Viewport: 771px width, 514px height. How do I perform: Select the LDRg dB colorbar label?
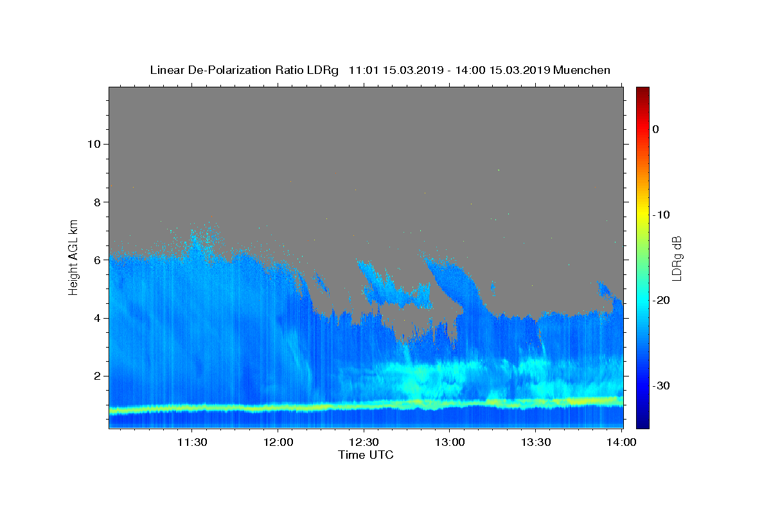(676, 258)
